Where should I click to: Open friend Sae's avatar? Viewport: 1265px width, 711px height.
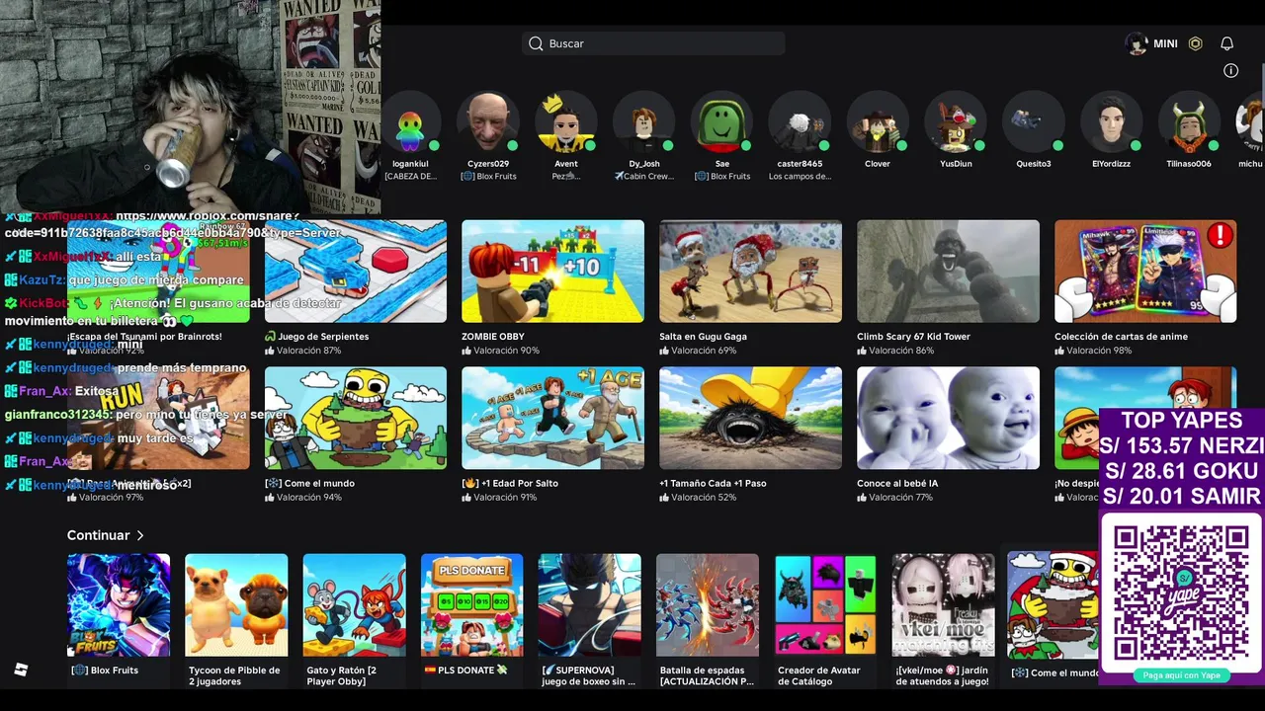point(721,123)
